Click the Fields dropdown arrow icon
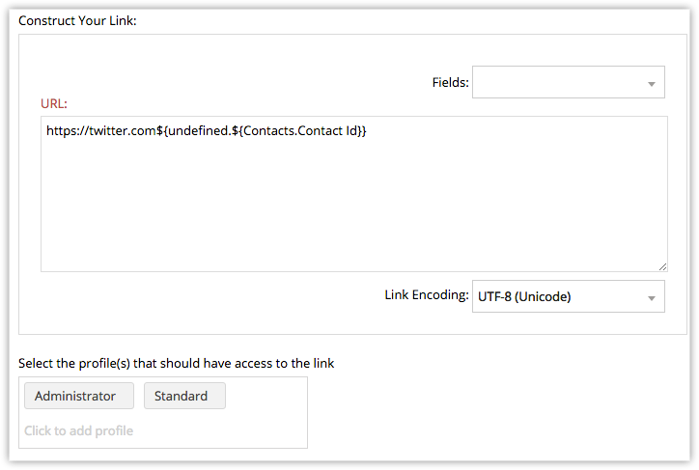The image size is (699, 470). click(652, 84)
